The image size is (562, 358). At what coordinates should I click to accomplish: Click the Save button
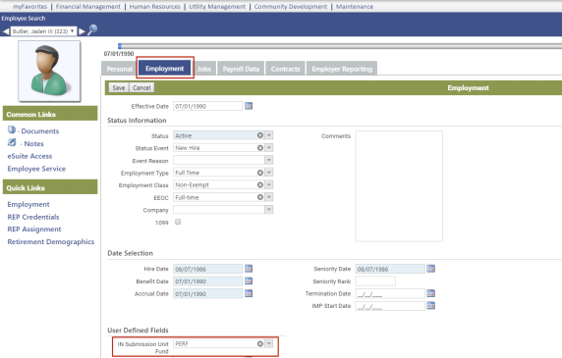point(119,87)
